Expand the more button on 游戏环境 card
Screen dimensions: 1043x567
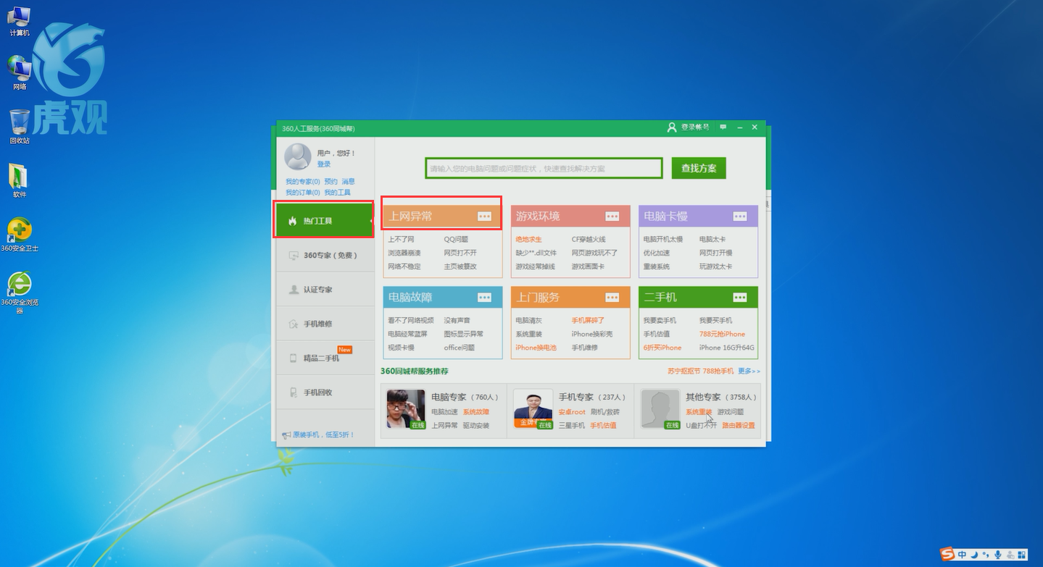tap(612, 217)
